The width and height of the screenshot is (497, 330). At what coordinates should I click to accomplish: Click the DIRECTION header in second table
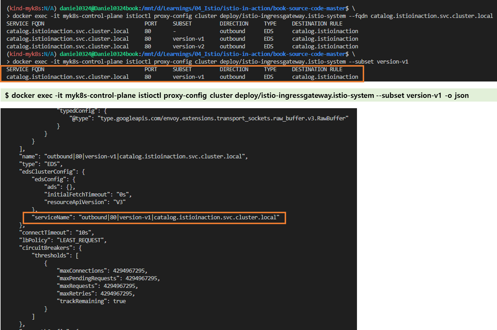click(x=234, y=69)
